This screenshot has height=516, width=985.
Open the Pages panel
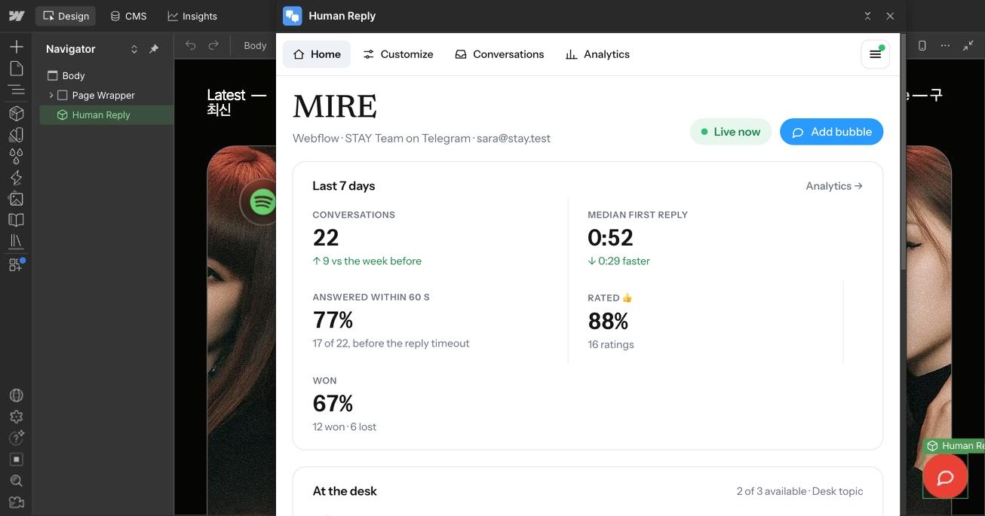[16, 69]
